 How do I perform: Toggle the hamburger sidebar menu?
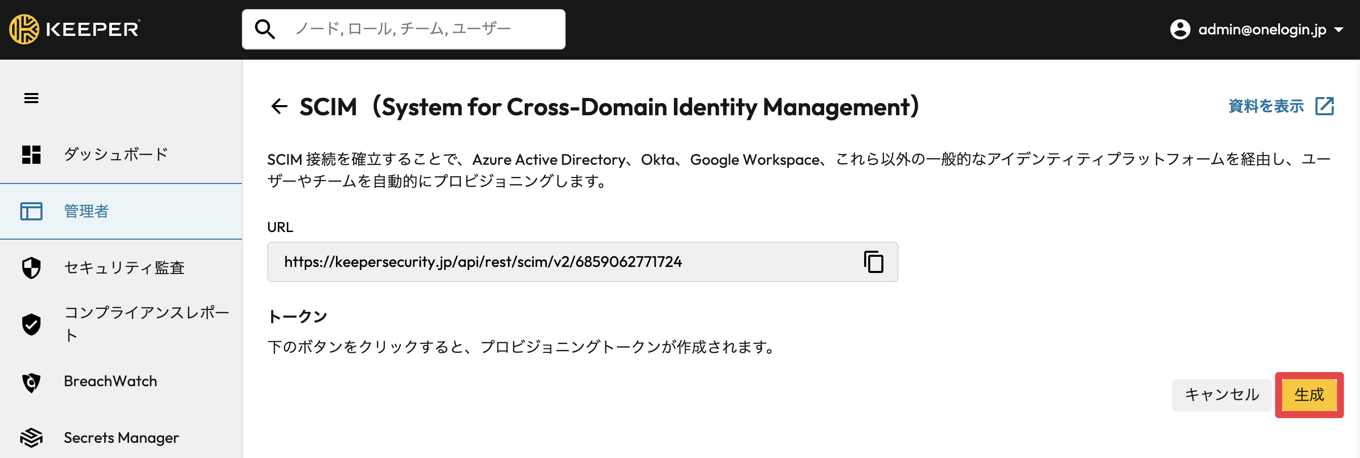(x=31, y=98)
